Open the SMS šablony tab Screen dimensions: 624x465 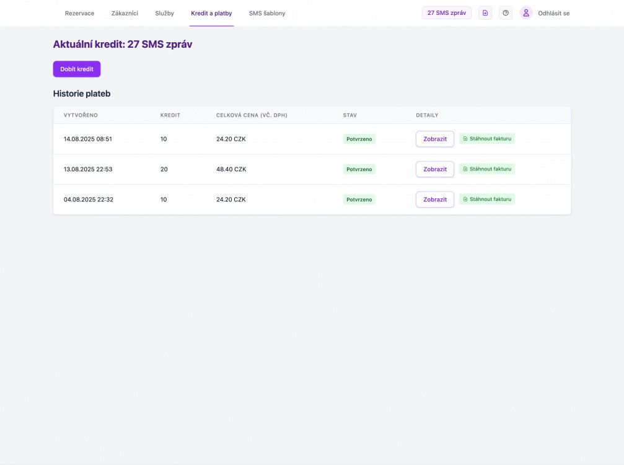pyautogui.click(x=267, y=13)
